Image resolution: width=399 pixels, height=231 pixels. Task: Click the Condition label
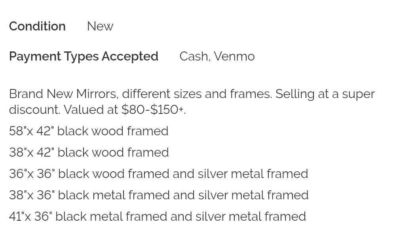[37, 26]
